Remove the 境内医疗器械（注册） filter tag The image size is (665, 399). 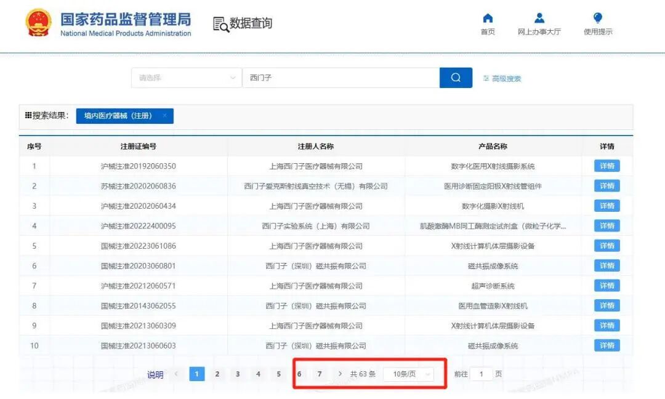(164, 116)
